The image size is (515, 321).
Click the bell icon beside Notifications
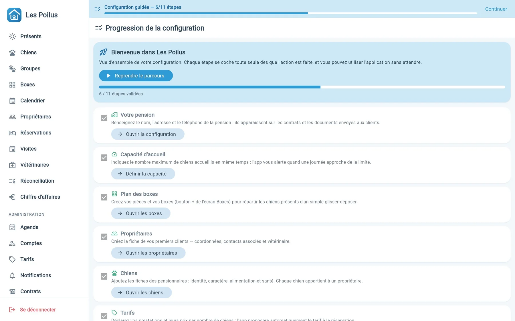(x=12, y=275)
